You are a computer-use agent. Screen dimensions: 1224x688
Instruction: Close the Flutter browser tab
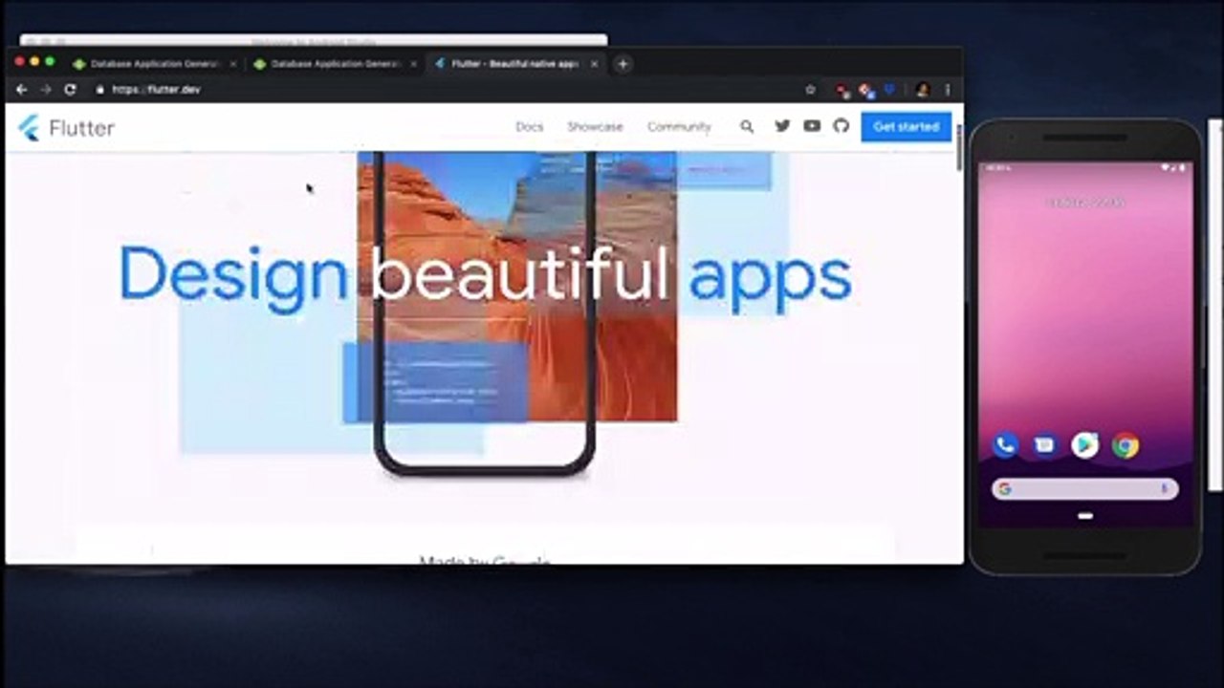pos(594,64)
